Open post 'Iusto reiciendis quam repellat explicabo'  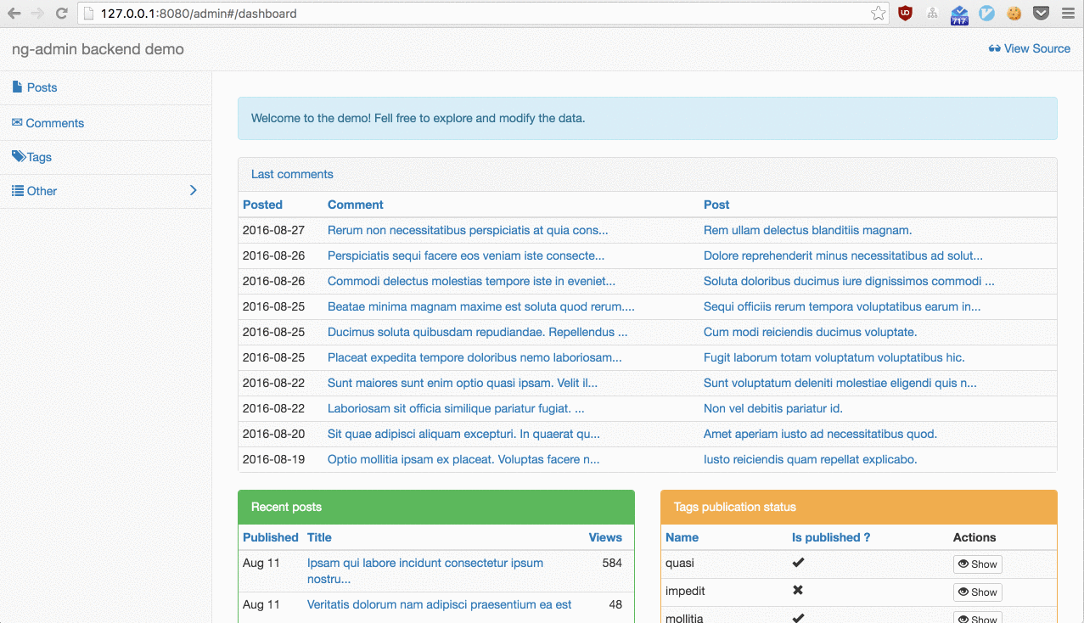810,459
